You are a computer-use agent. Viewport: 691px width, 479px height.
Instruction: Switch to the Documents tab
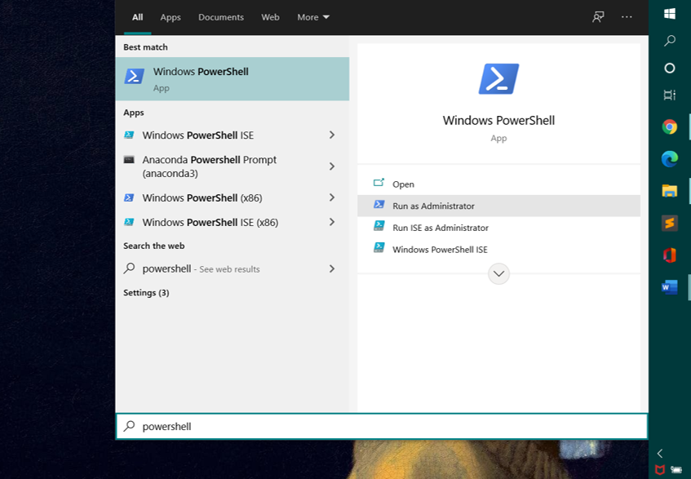tap(221, 17)
